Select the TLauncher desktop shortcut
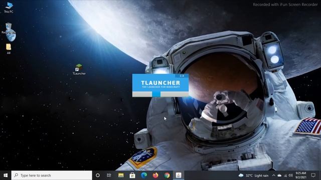This screenshot has height=180, width=321. coord(79,69)
